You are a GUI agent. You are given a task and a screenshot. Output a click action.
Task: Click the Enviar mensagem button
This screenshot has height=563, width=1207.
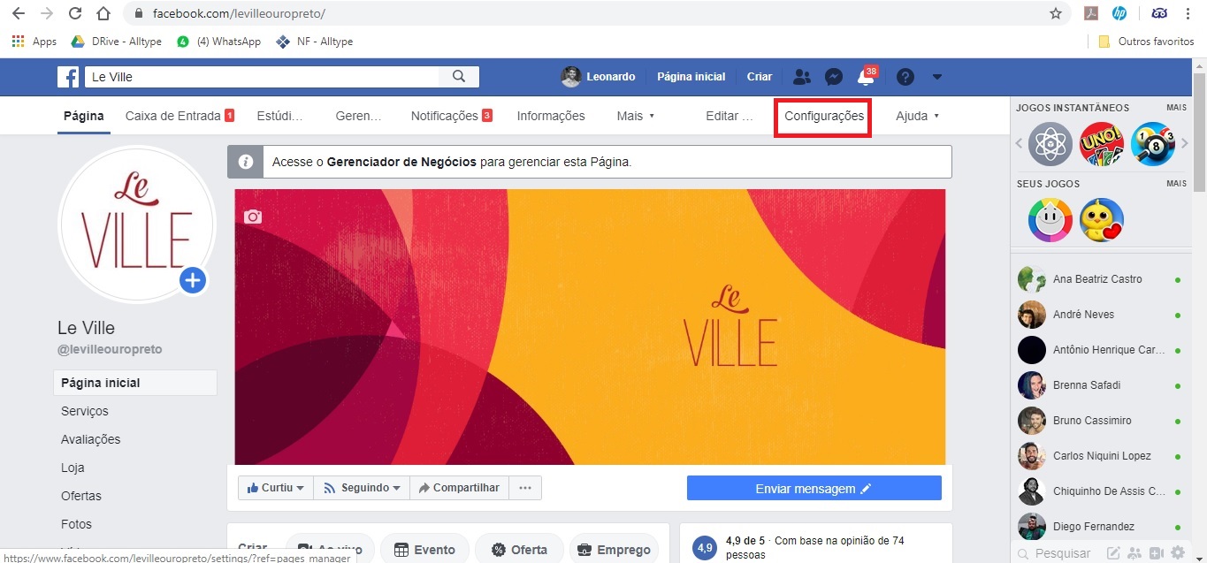[x=814, y=489]
